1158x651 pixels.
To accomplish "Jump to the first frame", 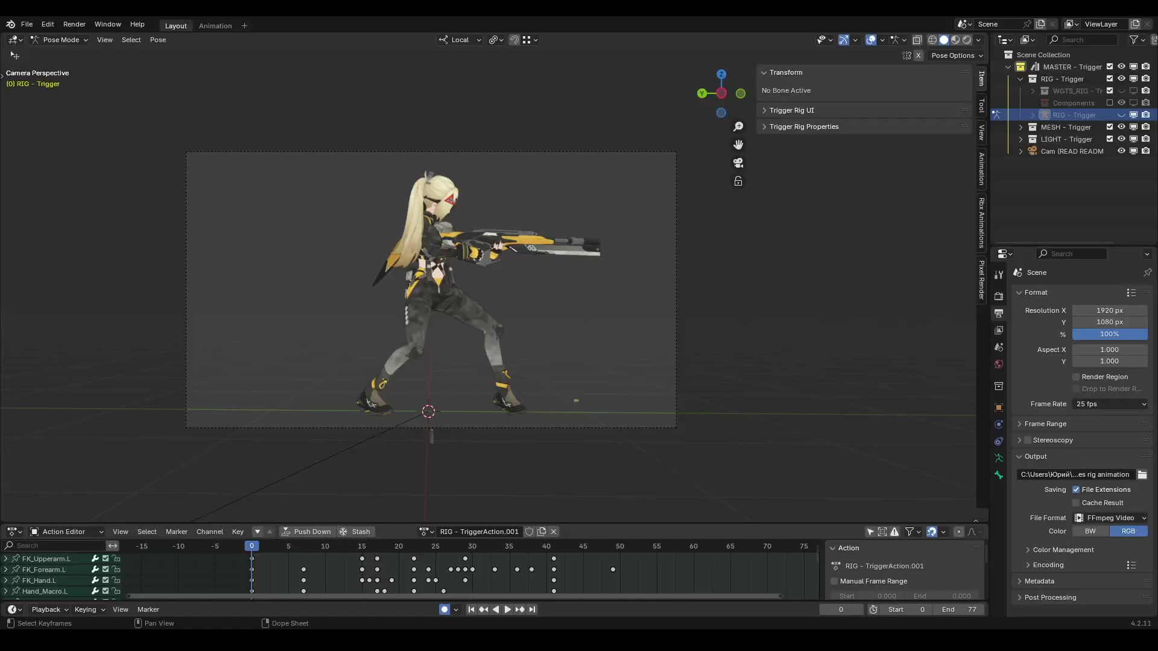I will (471, 609).
